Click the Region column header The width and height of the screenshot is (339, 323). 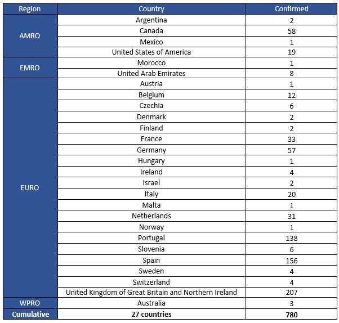pyautogui.click(x=29, y=9)
